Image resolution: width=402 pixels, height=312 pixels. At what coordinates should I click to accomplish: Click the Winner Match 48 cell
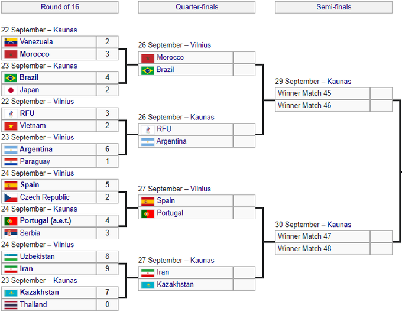click(x=323, y=248)
